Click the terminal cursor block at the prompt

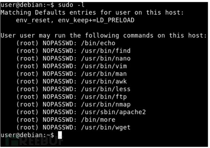(x=59, y=135)
